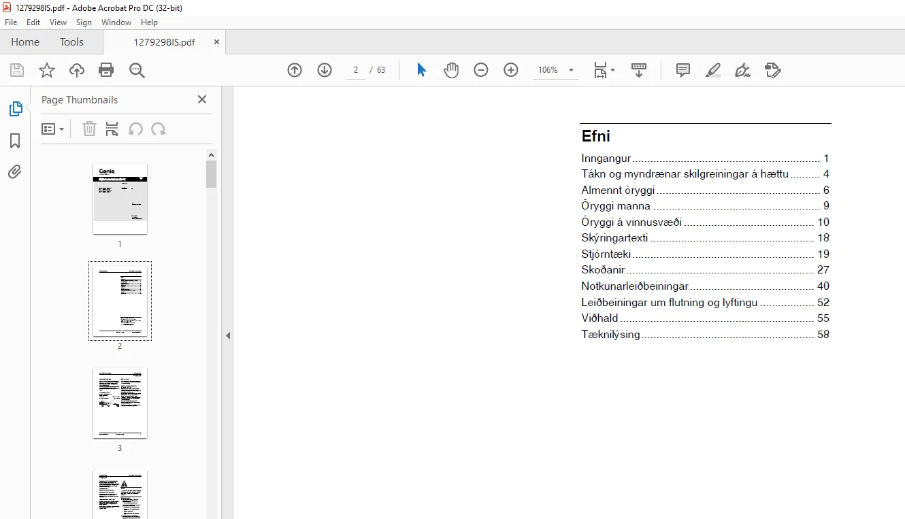This screenshot has width=905, height=519.
Task: Activate the Selection arrow tool
Action: 421,70
